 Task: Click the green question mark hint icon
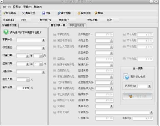6,32
